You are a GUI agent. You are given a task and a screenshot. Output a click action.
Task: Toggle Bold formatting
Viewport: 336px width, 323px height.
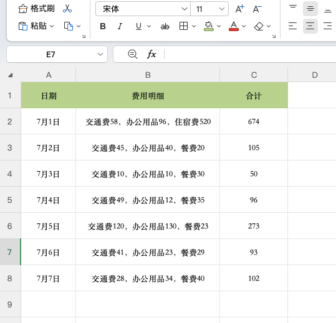coord(103,26)
